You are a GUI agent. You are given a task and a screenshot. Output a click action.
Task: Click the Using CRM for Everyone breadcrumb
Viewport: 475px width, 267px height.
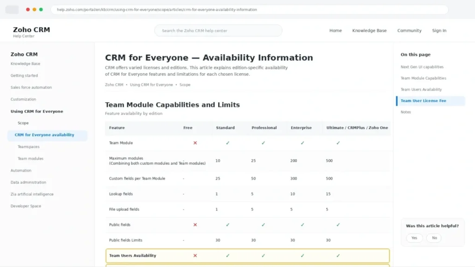point(152,85)
